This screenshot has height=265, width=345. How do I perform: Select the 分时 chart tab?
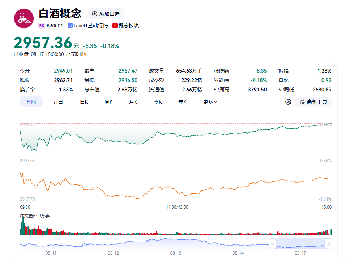coord(31,102)
